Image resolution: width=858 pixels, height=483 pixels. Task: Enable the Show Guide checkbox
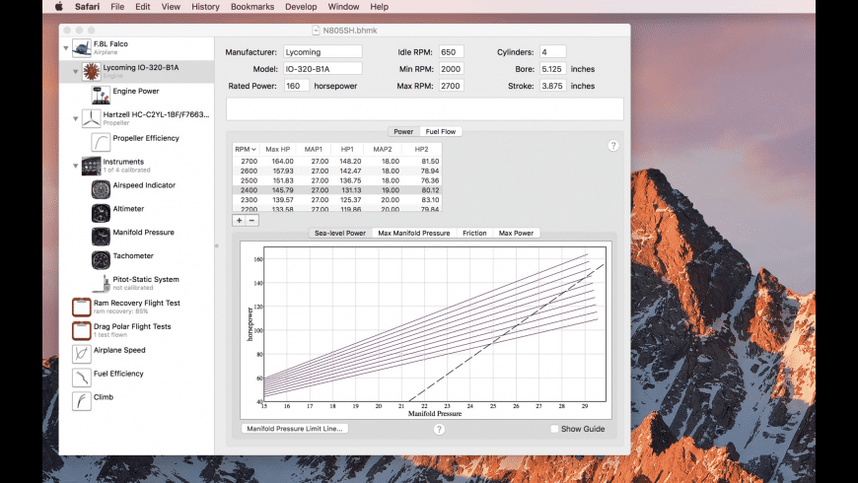pos(554,429)
